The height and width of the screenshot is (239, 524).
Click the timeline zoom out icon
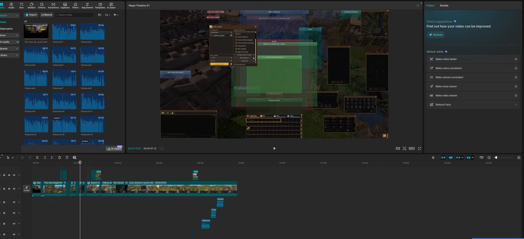click(489, 157)
